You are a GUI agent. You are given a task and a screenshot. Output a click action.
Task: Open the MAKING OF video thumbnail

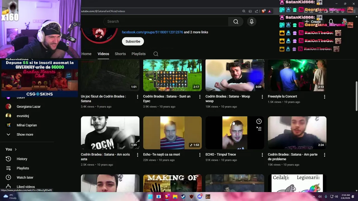173,183
